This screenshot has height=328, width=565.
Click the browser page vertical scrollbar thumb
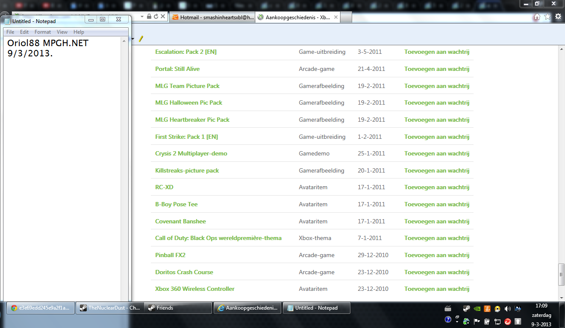coord(561,274)
